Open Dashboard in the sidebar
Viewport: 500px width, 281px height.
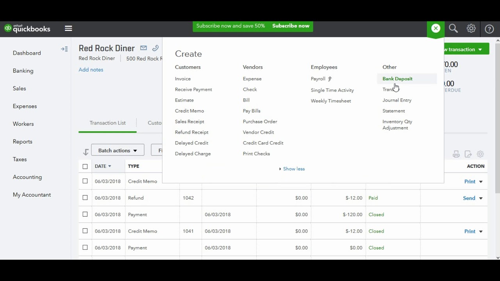click(27, 53)
